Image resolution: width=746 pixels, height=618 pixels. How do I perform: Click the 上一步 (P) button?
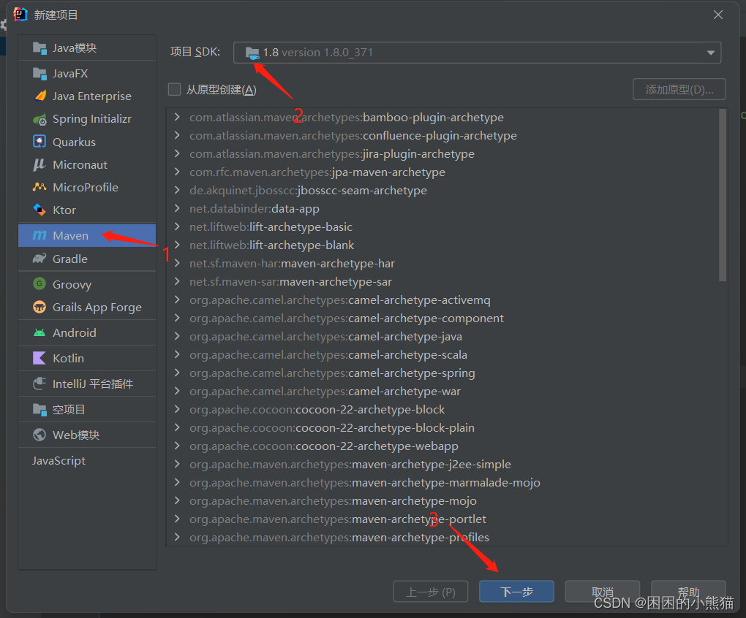(x=431, y=592)
